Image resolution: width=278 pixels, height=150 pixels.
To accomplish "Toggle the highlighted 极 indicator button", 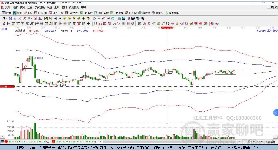I will coord(35,18).
